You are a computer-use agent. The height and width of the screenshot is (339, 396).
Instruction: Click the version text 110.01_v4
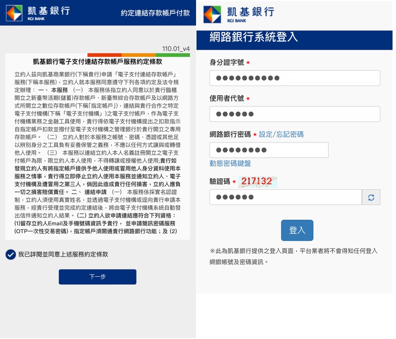pyautogui.click(x=176, y=49)
